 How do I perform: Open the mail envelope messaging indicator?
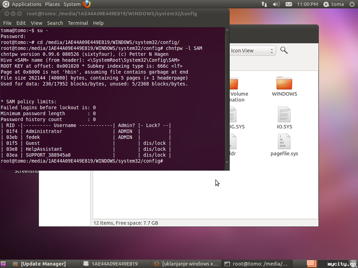[x=288, y=4]
